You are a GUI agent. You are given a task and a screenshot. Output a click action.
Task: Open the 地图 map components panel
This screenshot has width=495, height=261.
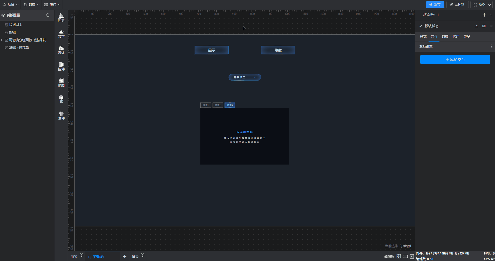tap(61, 83)
